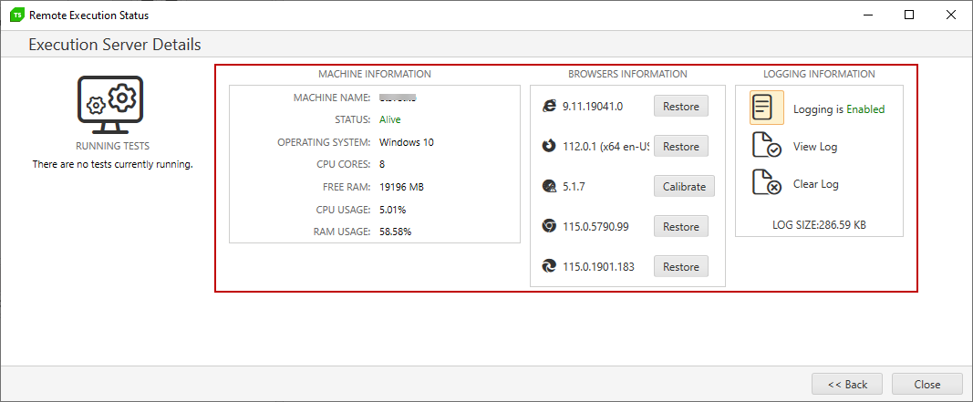Click the 19196 MB free RAM value
Screen dimensions: 973x402
tap(401, 187)
